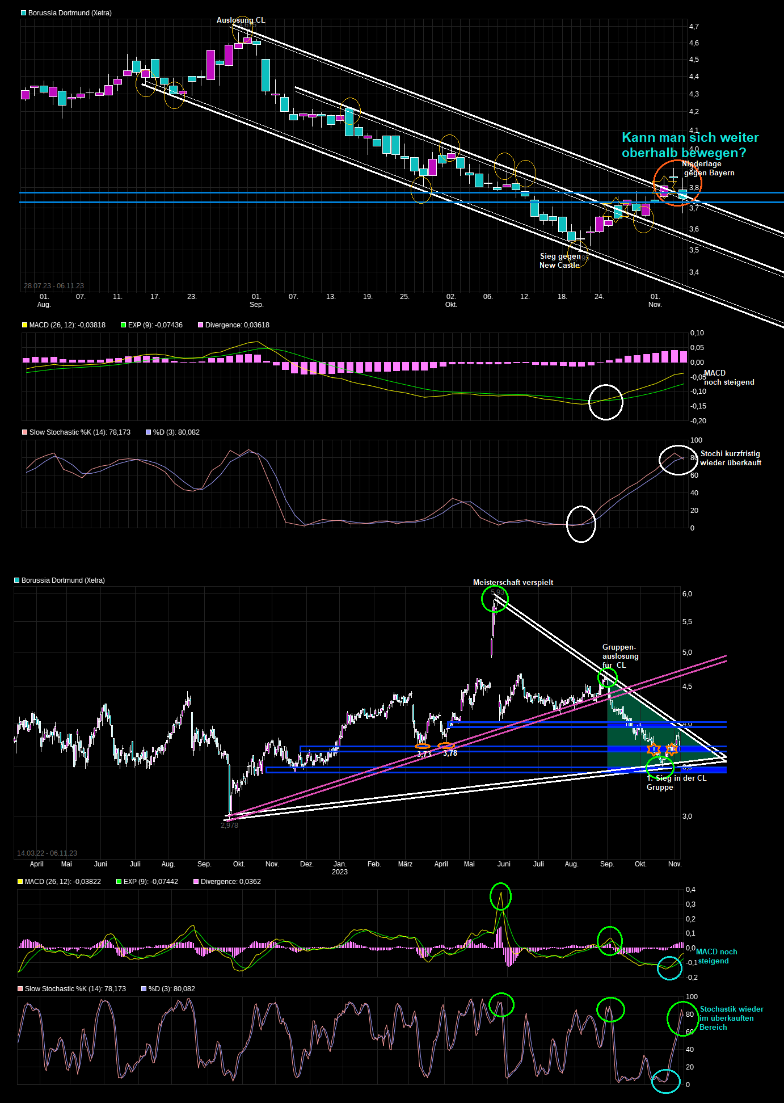Click the cyan 'MACD noch steigend' note
Screen dimensions: 784x1103
point(717,957)
